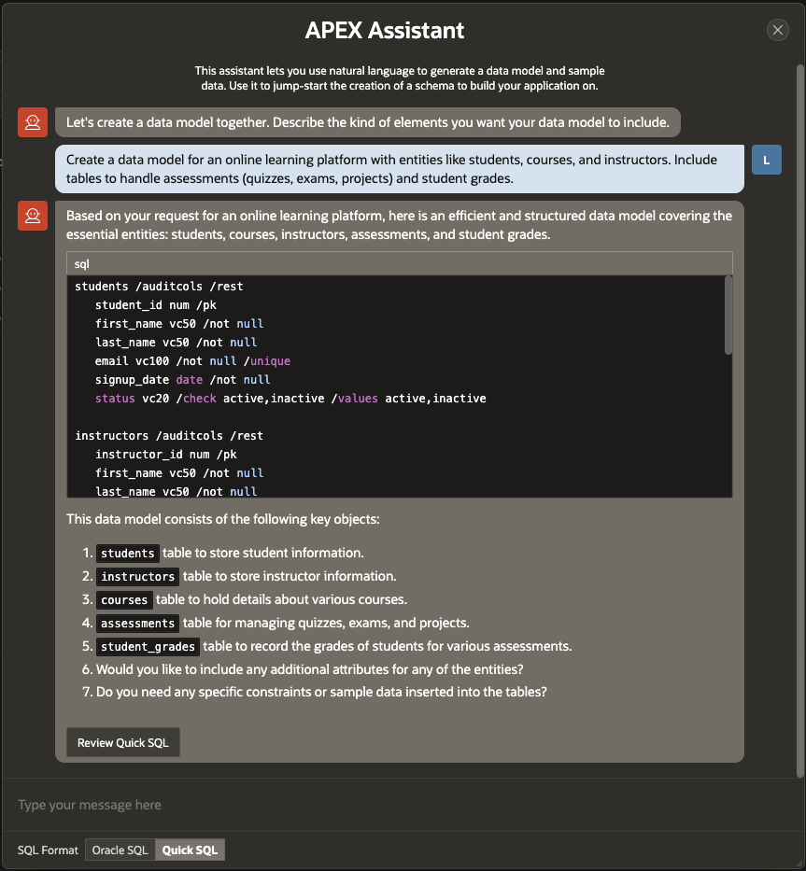The width and height of the screenshot is (806, 871).
Task: Click the assessments code tag in the list
Action: pos(138,624)
